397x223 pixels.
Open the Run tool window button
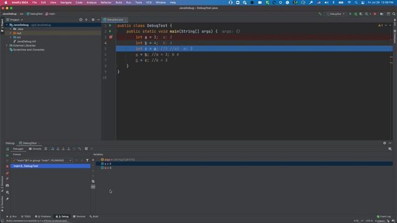(x=12, y=216)
